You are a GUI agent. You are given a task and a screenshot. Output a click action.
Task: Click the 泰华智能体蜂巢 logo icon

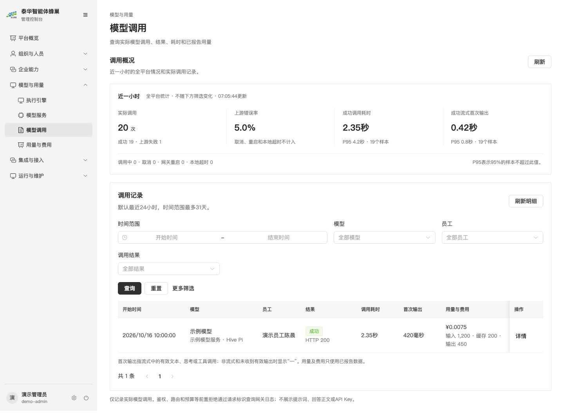[12, 15]
